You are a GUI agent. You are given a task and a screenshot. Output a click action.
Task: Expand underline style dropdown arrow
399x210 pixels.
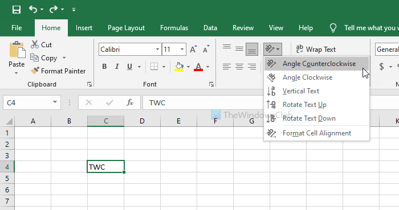coord(139,67)
